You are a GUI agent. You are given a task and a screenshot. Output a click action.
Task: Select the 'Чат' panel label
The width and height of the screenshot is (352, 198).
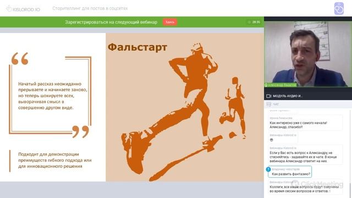(276, 104)
